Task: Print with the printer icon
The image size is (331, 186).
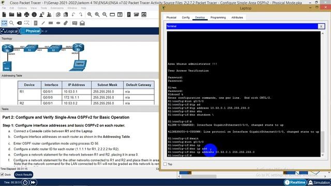Action: 26,14
